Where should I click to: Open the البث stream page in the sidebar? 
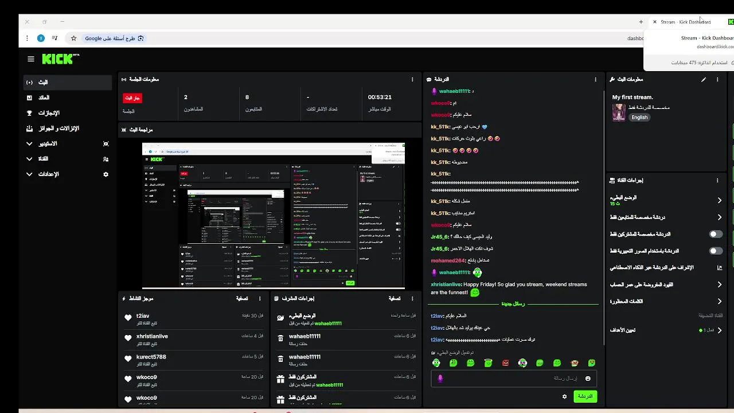click(x=68, y=83)
